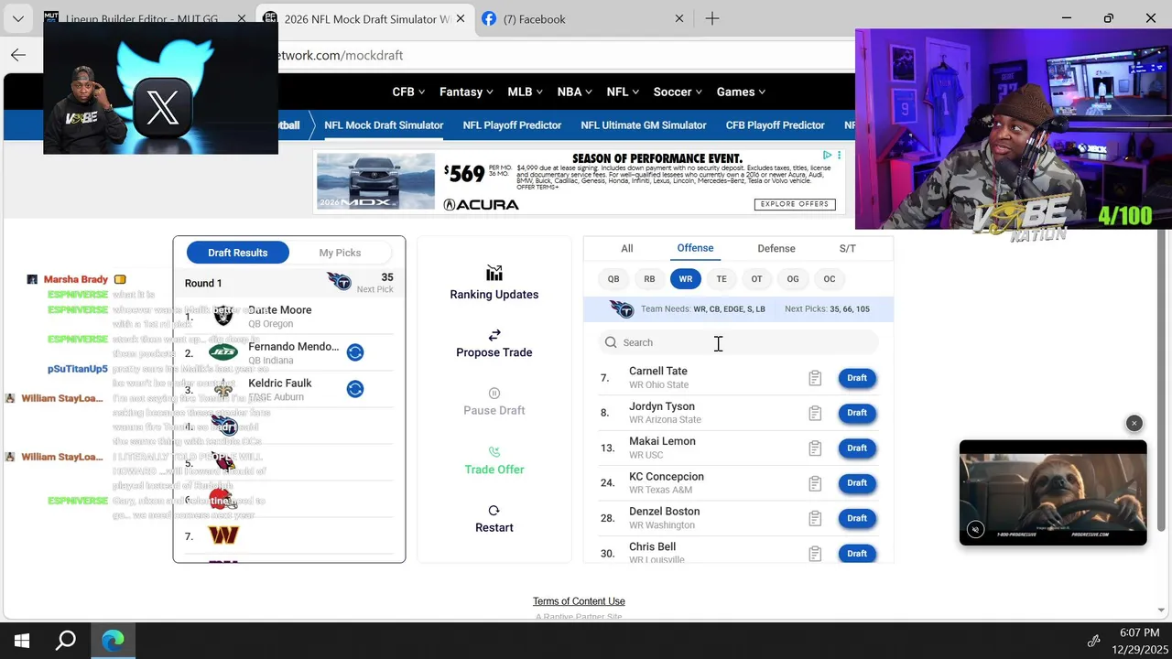The image size is (1172, 659).
Task: Filter players by TE position
Action: point(722,279)
